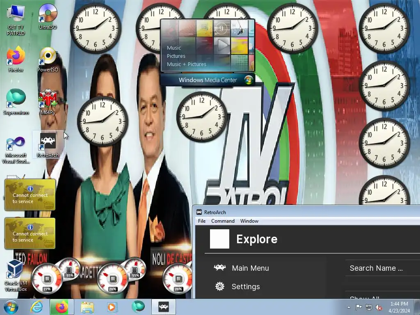The image size is (420, 315).
Task: Select the M64Py desktop shortcut
Action: (x=48, y=102)
